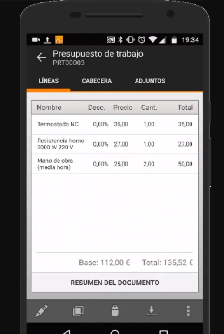
Task: Switch to the ADJUNTOS tab
Action: [150, 81]
